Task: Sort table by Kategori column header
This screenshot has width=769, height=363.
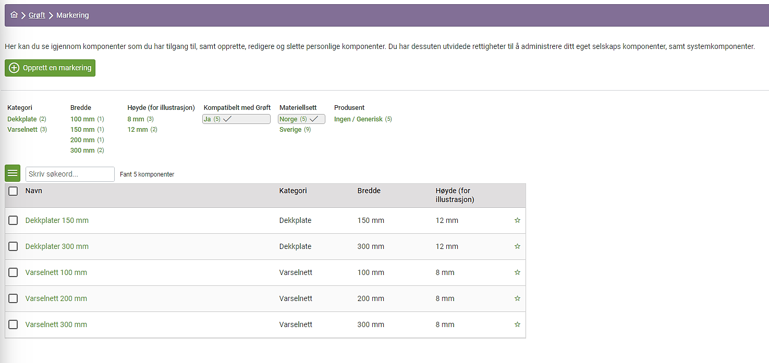Action: [x=293, y=191]
